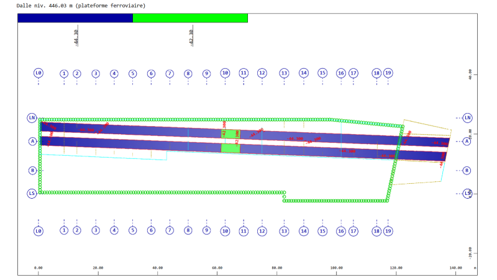Click the -20.00 vertical scale label

(x=470, y=253)
